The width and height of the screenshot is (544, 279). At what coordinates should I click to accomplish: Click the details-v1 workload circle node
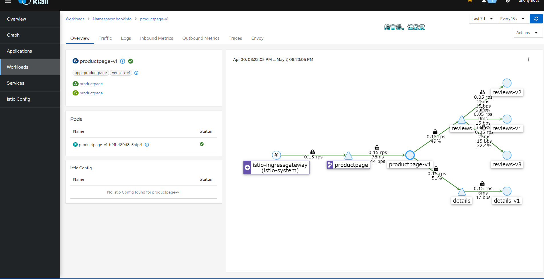[x=507, y=191]
